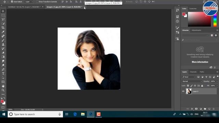This screenshot has height=123, width=219.
Task: Toggle lock all padlock icon
Action: (202, 86)
